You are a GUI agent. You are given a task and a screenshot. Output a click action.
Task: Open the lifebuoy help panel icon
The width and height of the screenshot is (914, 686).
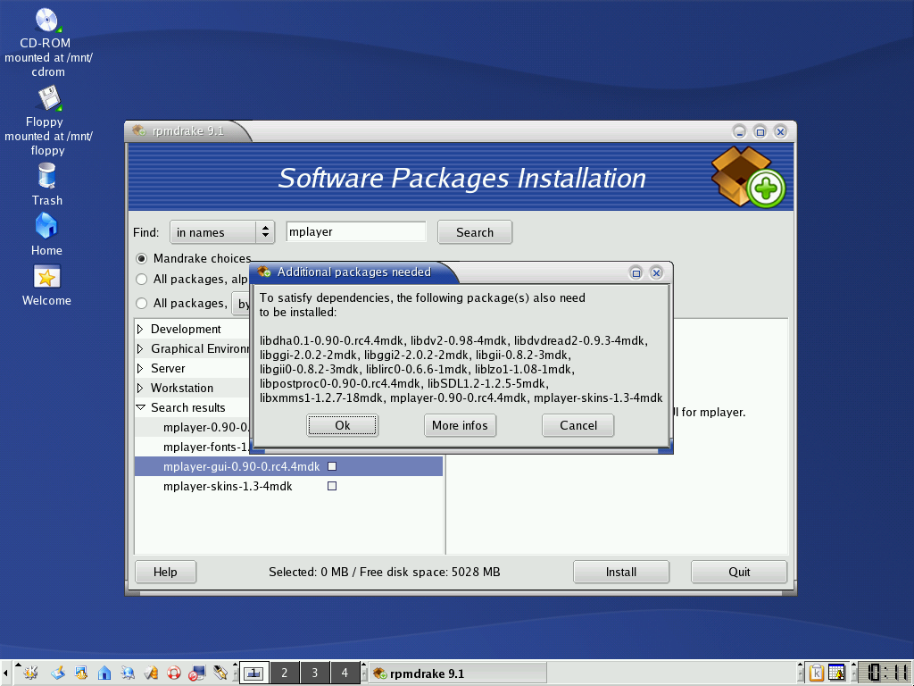click(174, 673)
